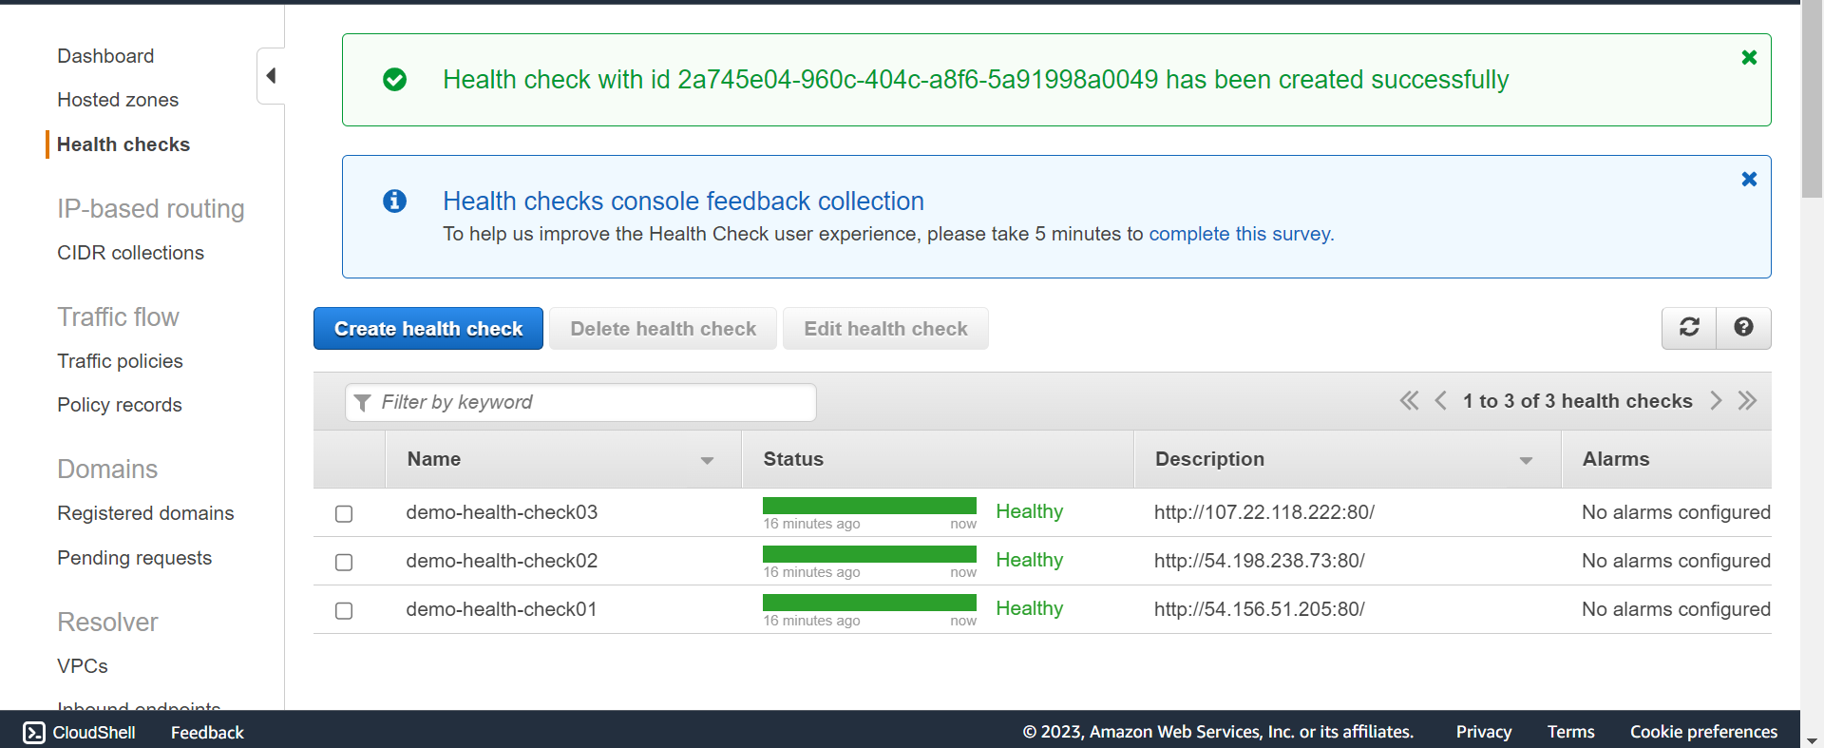
Task: Select checkbox for demo-health-check03
Action: (344, 514)
